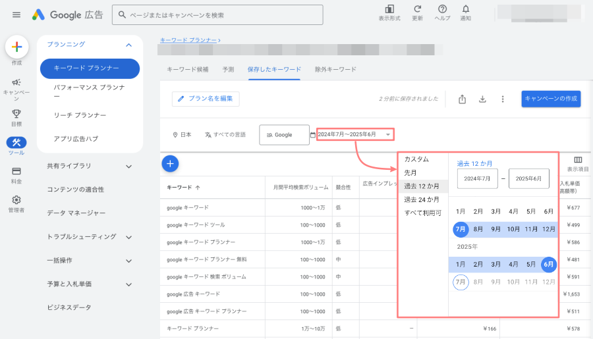Open the 2024年7月～2025年6月 date range dropdown
The image size is (593, 339).
[355, 134]
